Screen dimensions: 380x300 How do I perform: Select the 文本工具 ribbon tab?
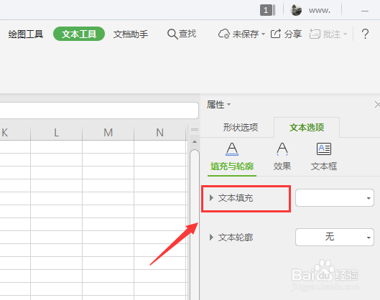[x=79, y=34]
